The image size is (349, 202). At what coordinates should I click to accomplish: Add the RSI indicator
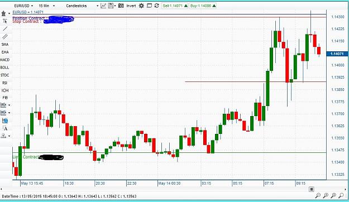point(4,83)
